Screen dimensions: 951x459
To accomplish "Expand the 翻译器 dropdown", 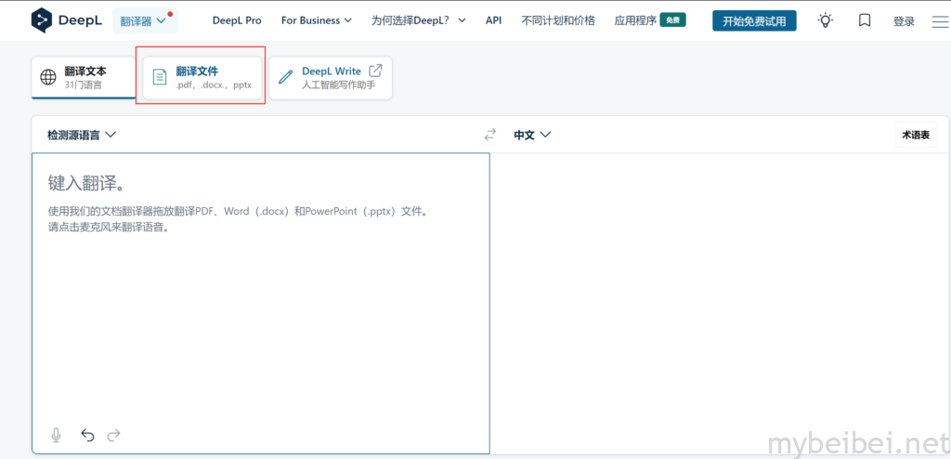I will [x=143, y=20].
